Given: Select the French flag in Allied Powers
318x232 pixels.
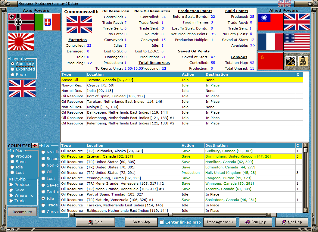Looking at the screenshot, I should 270,42.
